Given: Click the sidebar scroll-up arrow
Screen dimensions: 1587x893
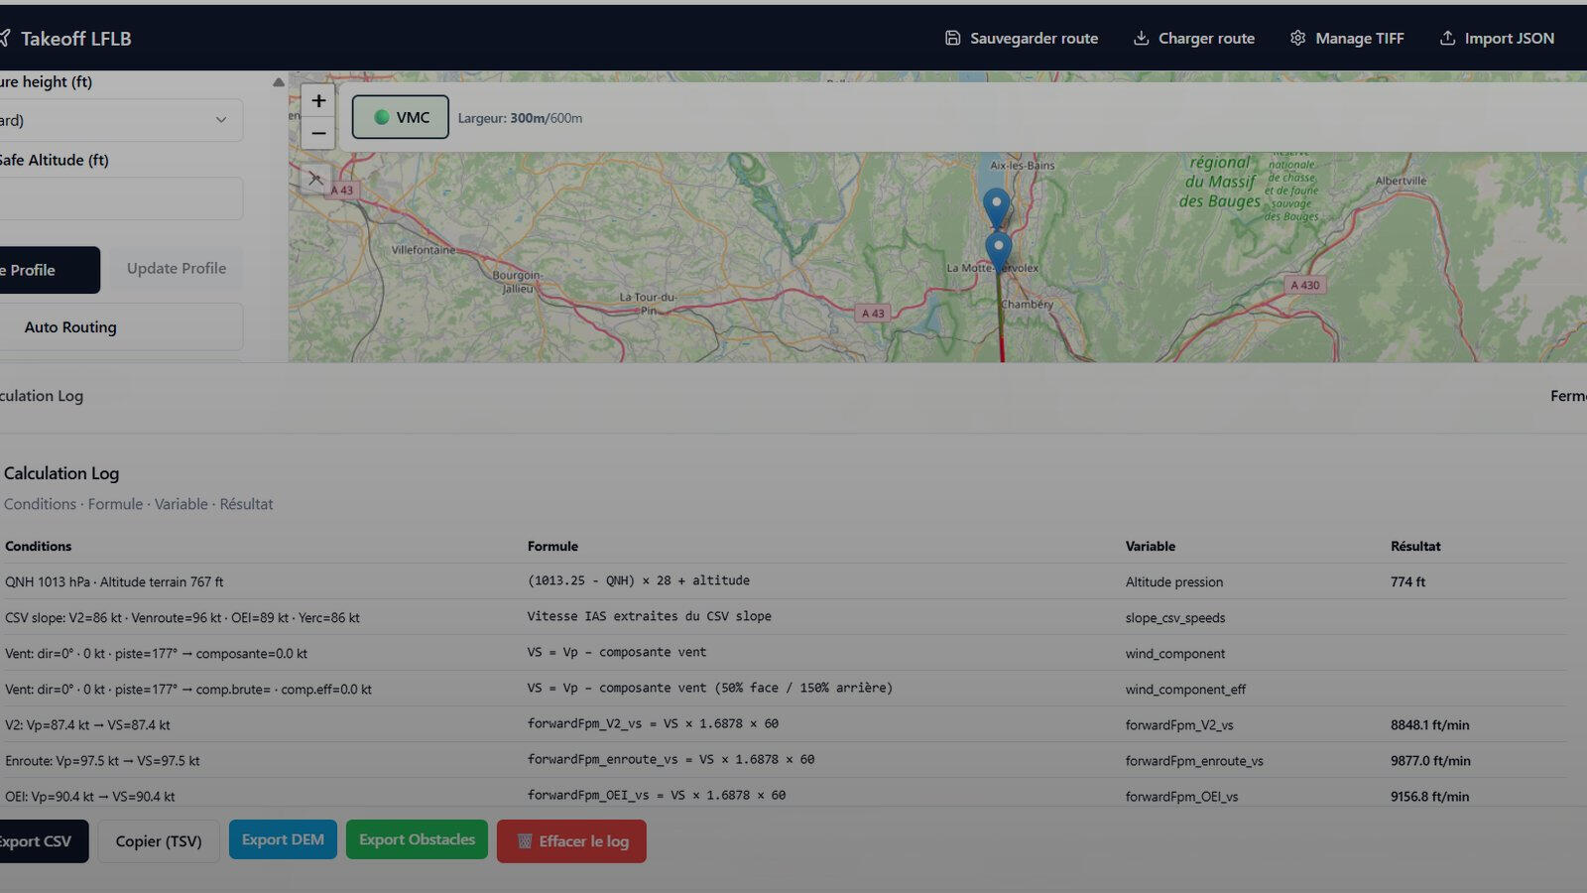Looking at the screenshot, I should click(279, 82).
